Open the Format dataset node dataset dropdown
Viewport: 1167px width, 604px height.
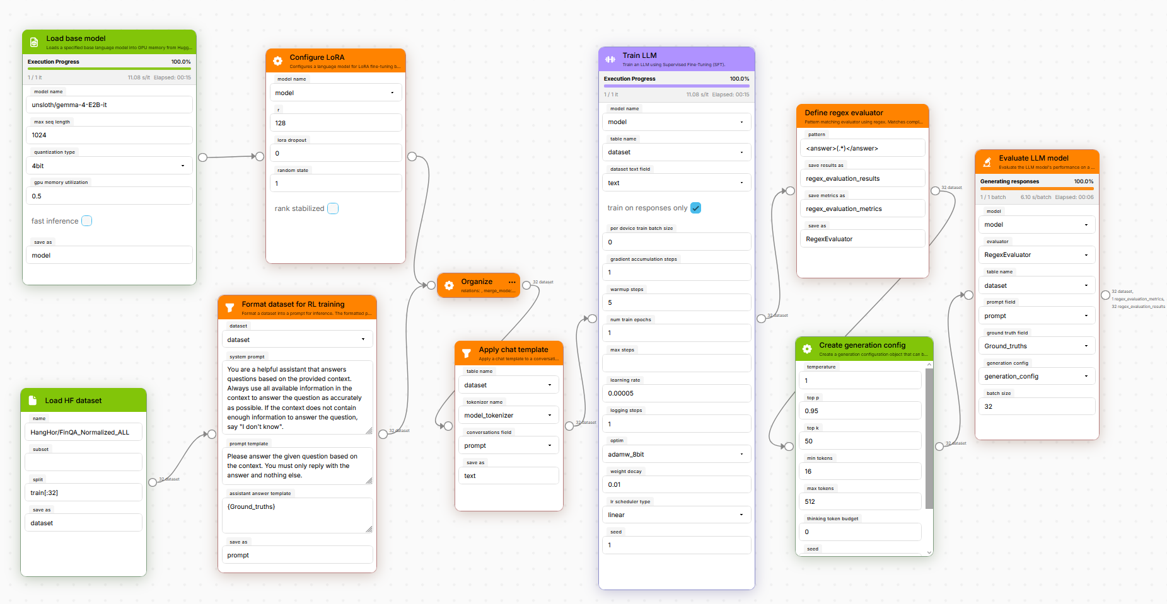[x=298, y=339]
